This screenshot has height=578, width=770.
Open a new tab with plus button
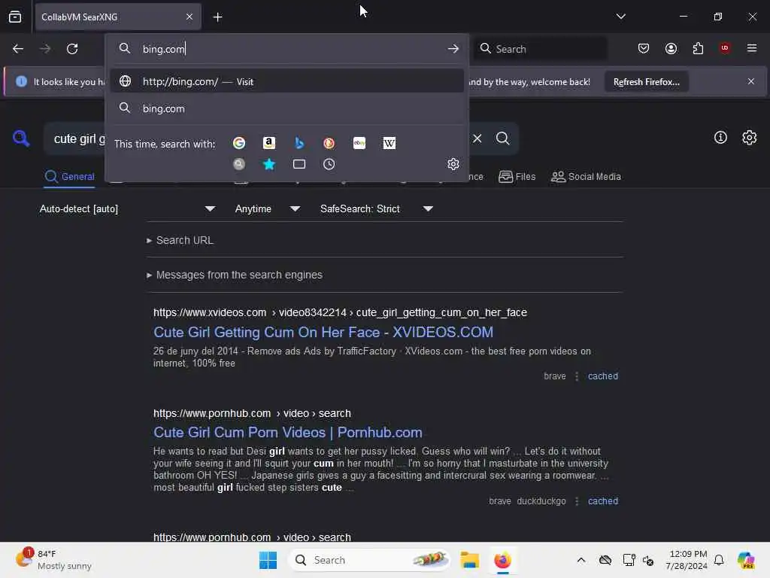[x=217, y=17]
